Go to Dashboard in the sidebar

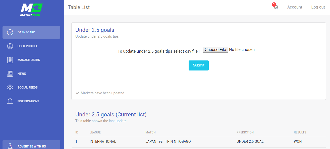[x=31, y=32]
